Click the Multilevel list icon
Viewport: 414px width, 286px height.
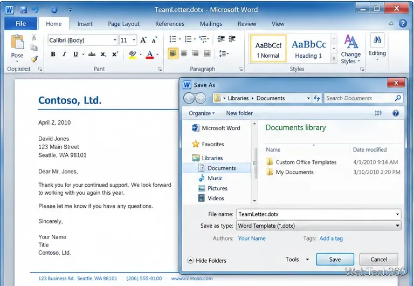point(203,39)
